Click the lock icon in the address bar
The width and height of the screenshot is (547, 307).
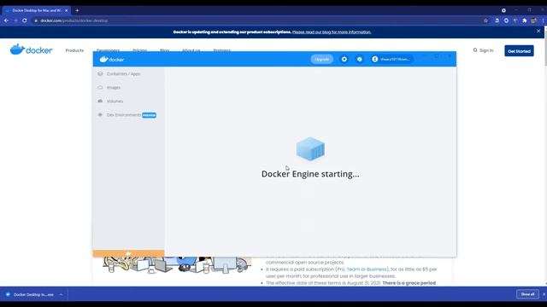click(36, 20)
